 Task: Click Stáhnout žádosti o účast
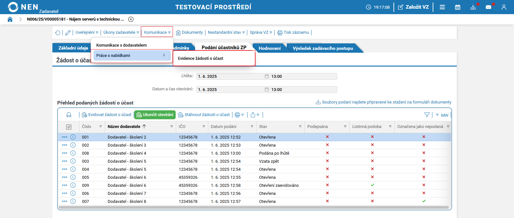pos(204,115)
